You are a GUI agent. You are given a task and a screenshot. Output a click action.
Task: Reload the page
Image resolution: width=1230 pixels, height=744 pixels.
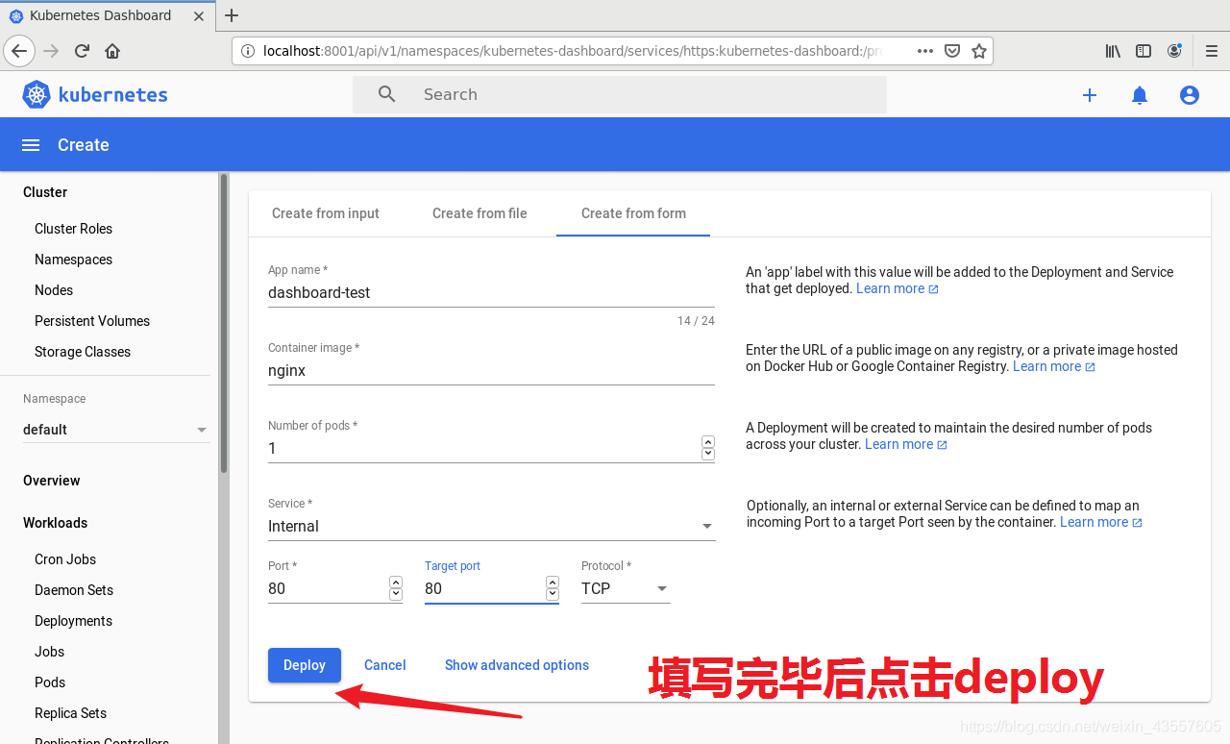pos(82,51)
